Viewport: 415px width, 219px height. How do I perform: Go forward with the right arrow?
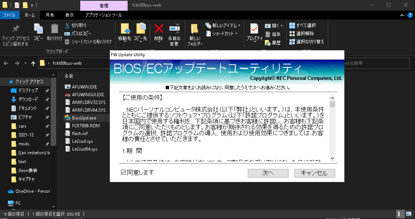pyautogui.click(x=17, y=63)
